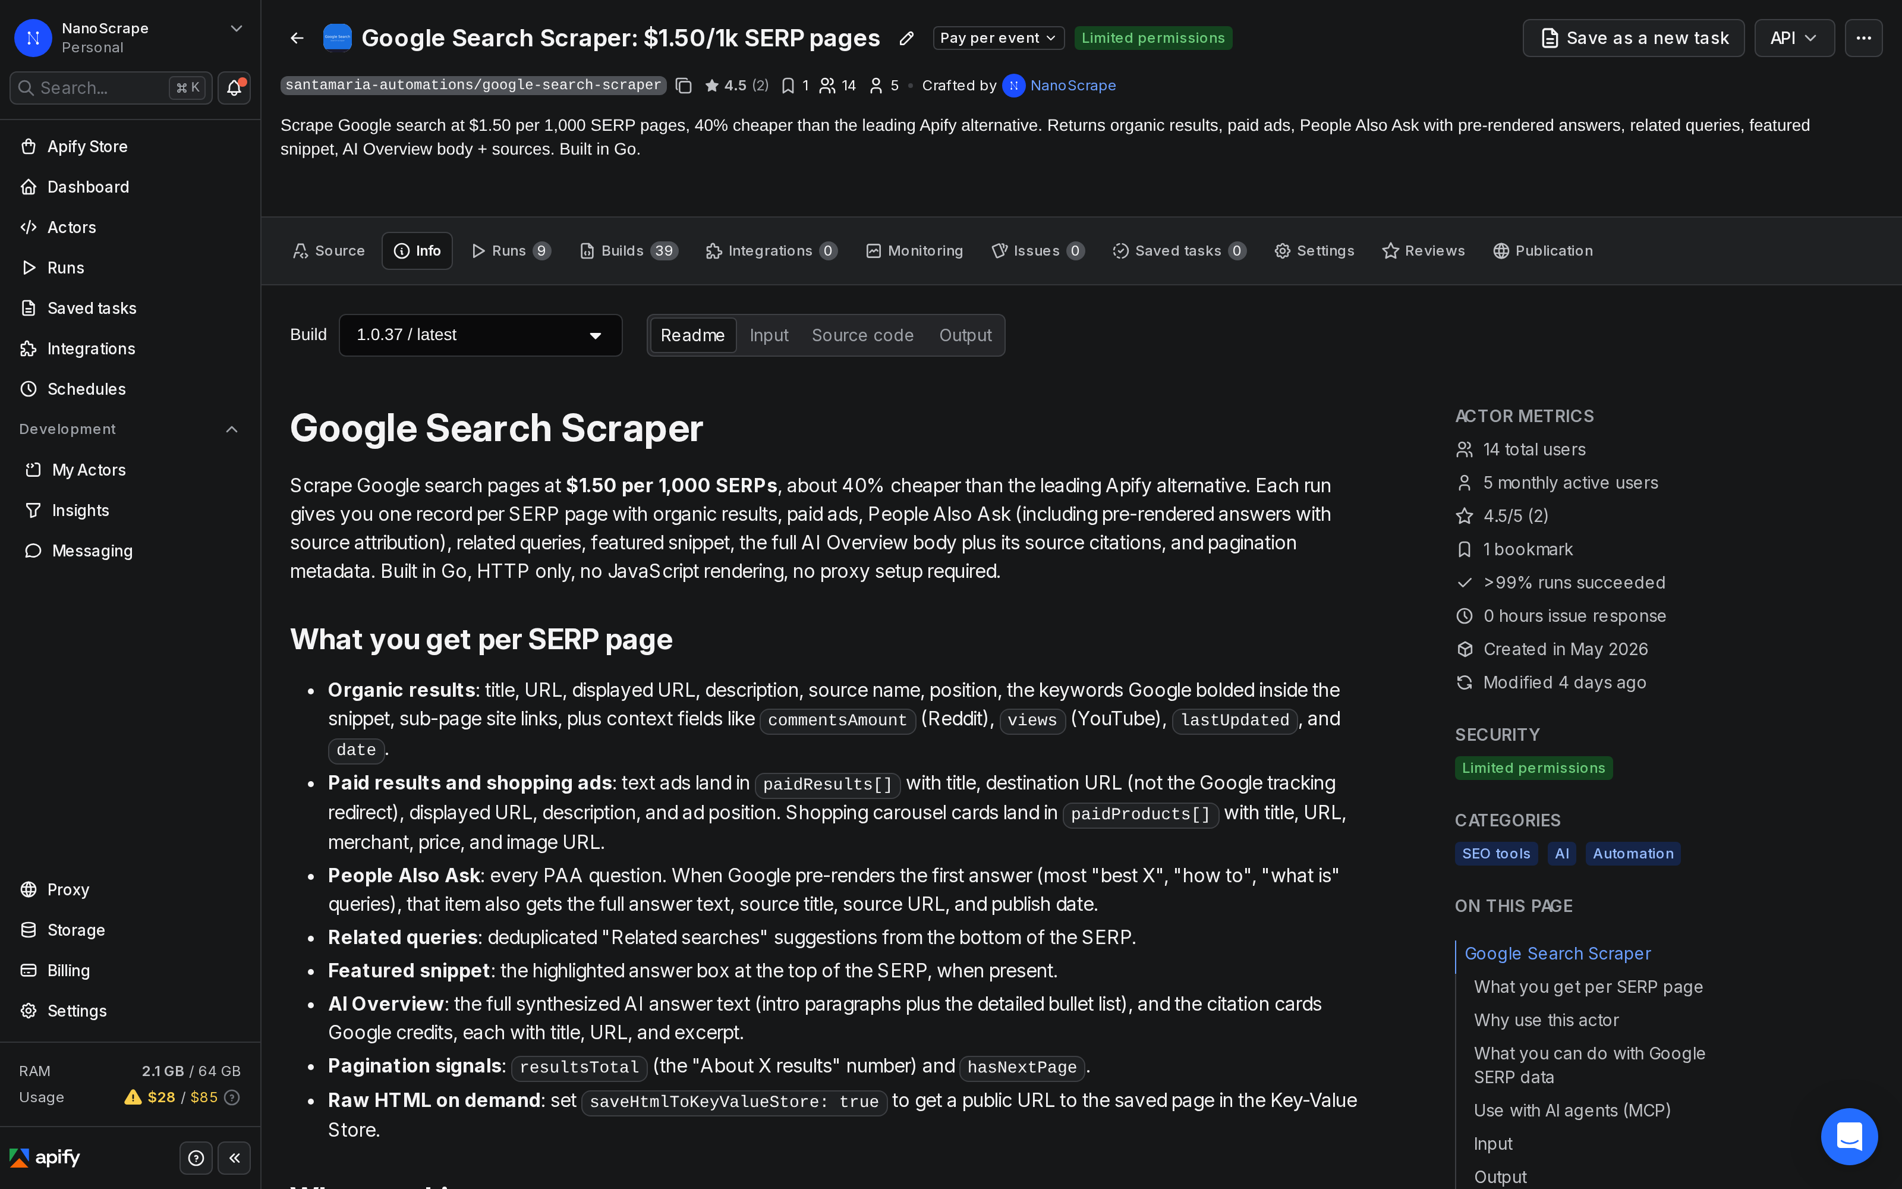1902x1189 pixels.
Task: Switch to the Source code view
Action: coord(862,335)
